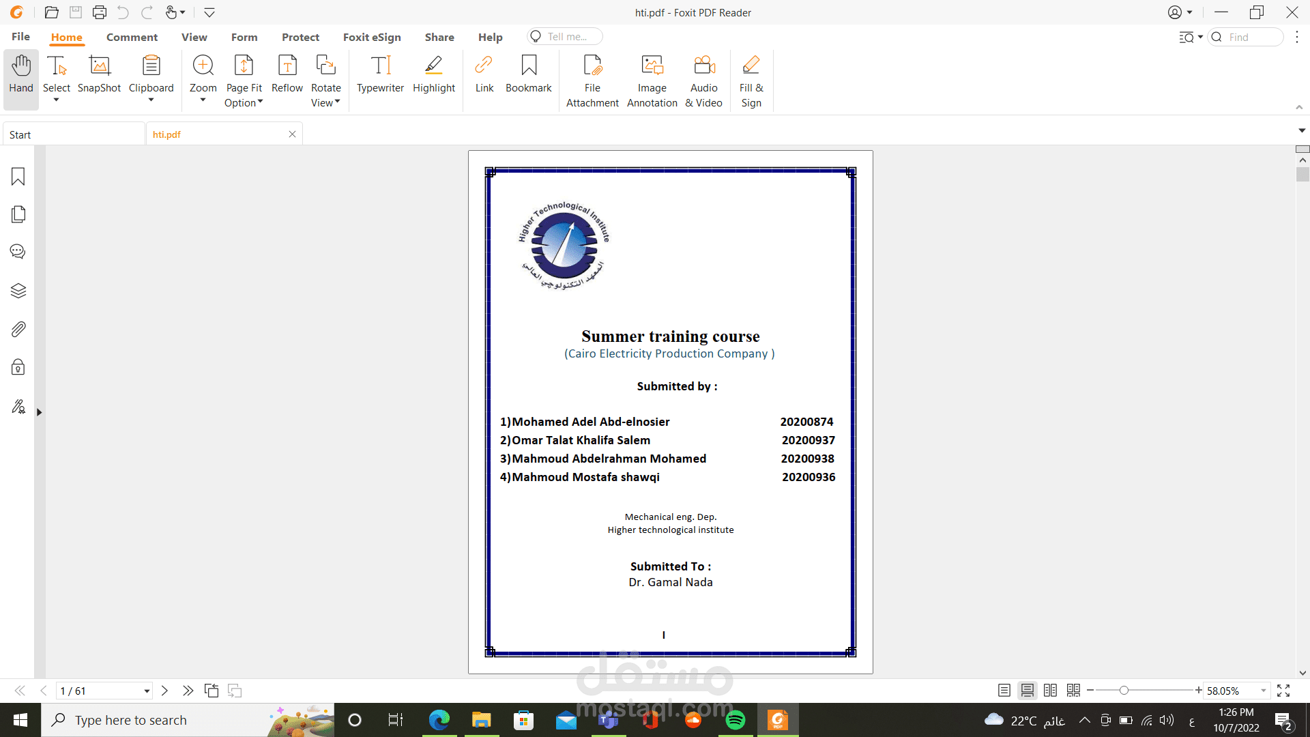Screen dimensions: 1310x737
Task: Expand the Zoom dropdown arrow
Action: [203, 100]
